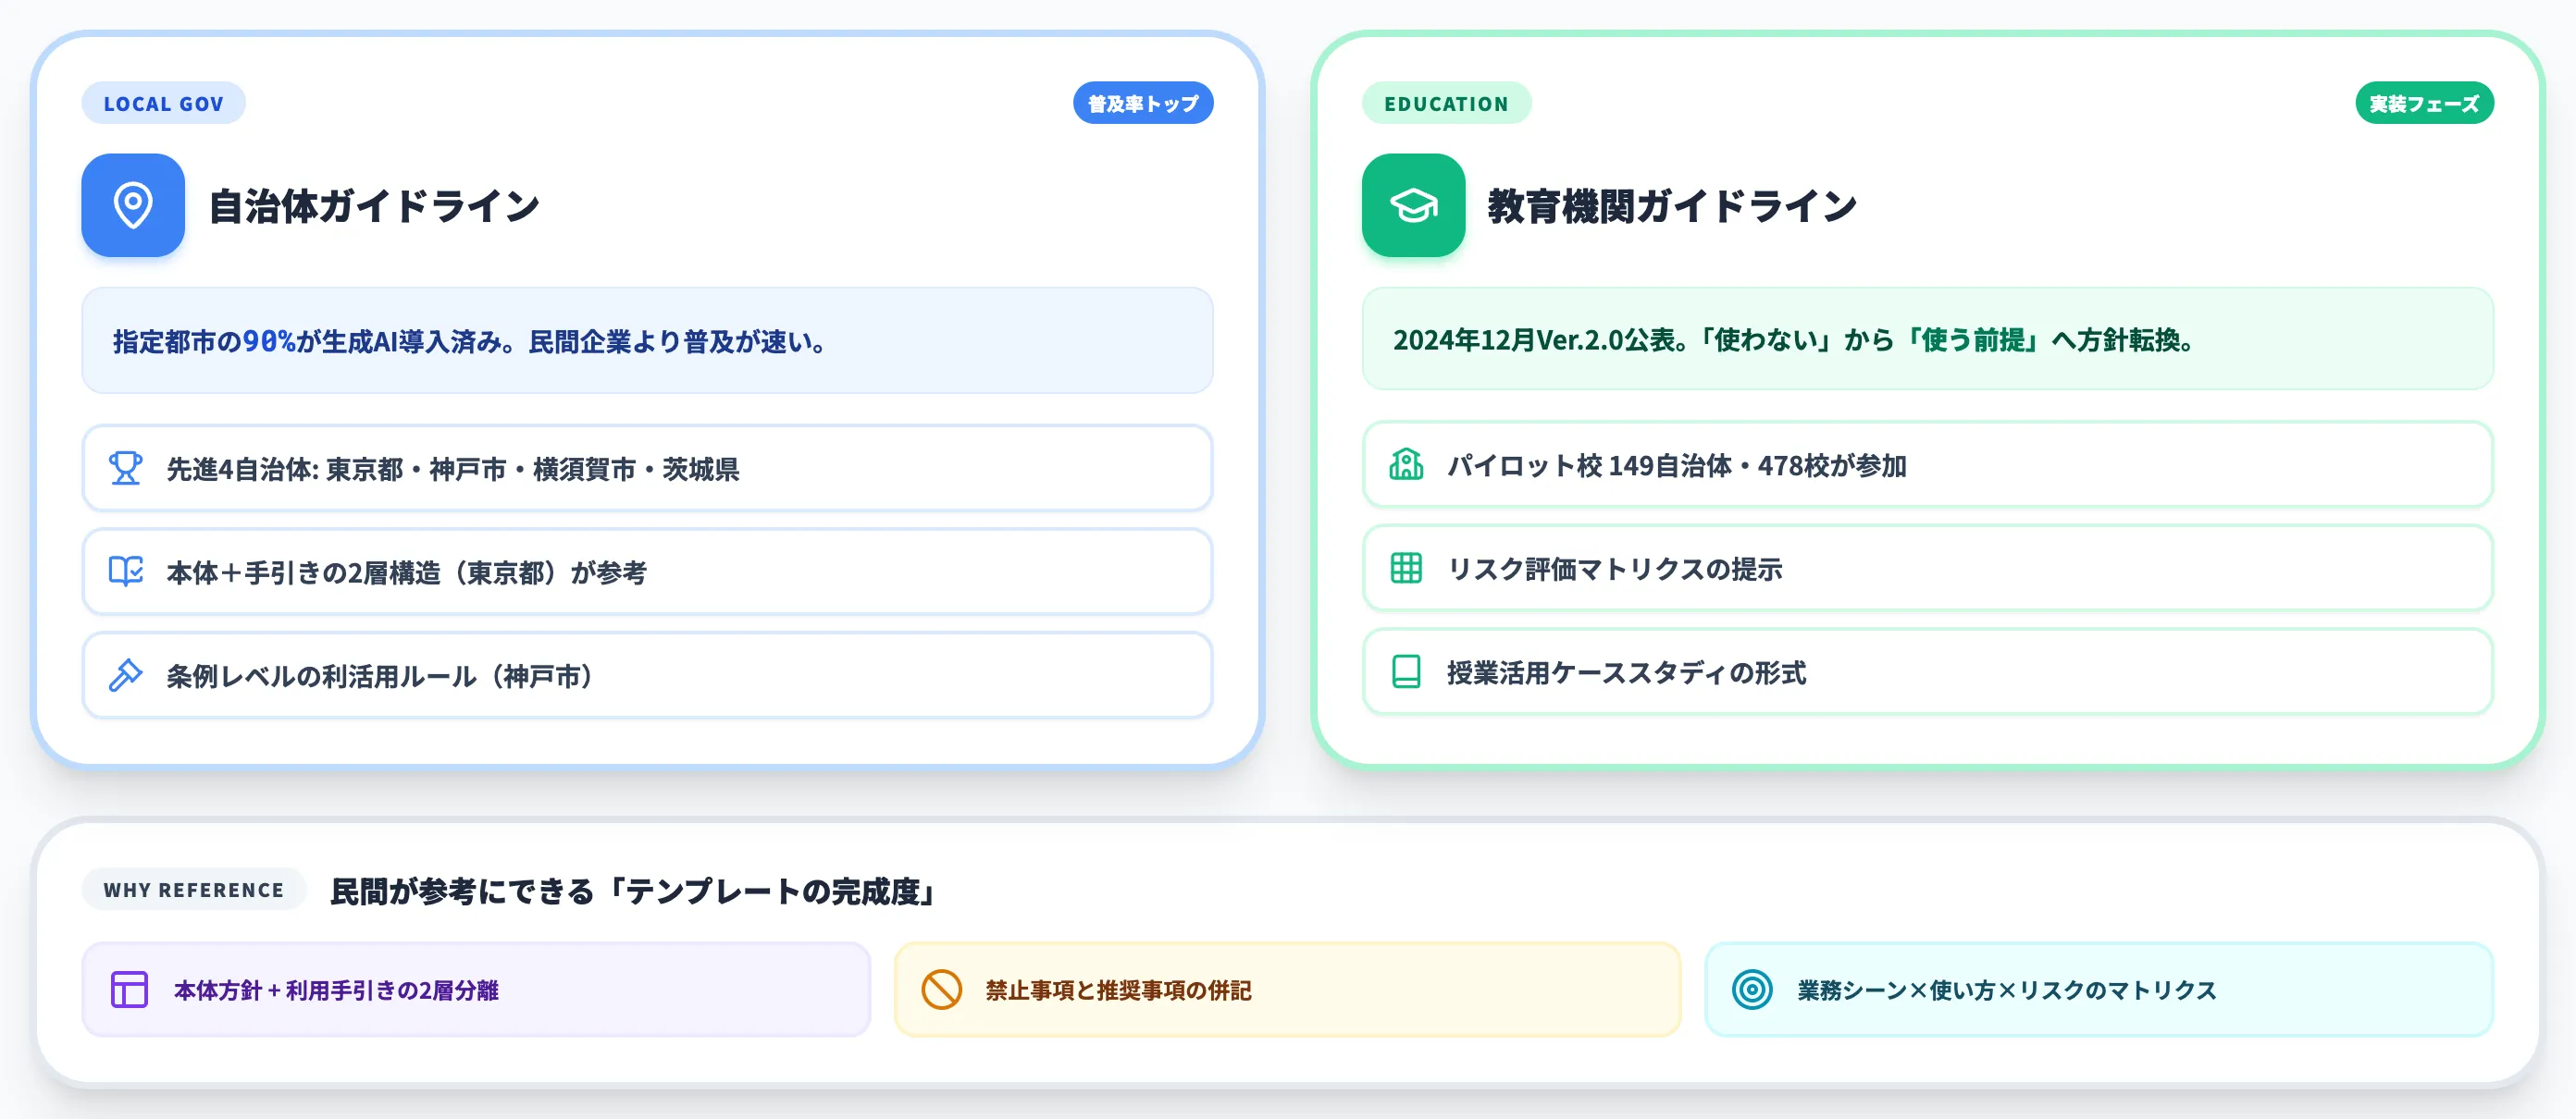
Task: Click the grid icon beside リスク評価マトリクス
Action: click(1406, 569)
